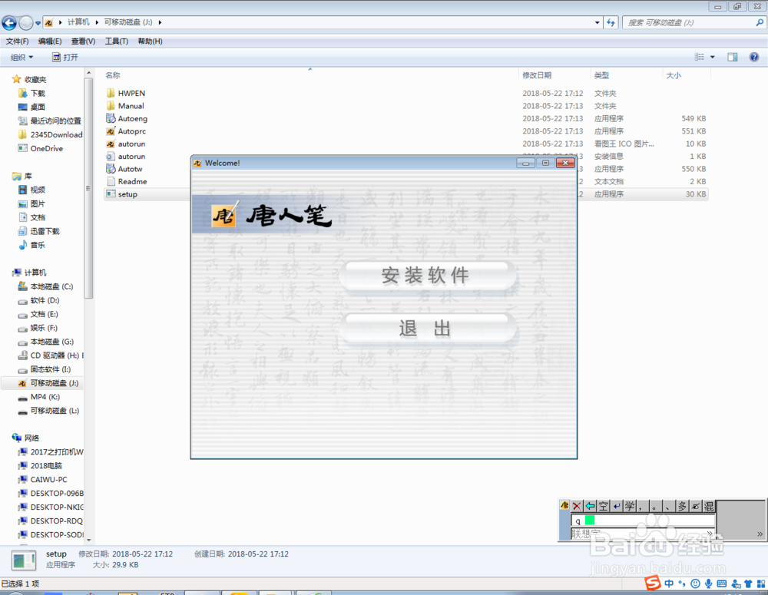Open the 帮助(H) menu
768x595 pixels.
tap(150, 41)
